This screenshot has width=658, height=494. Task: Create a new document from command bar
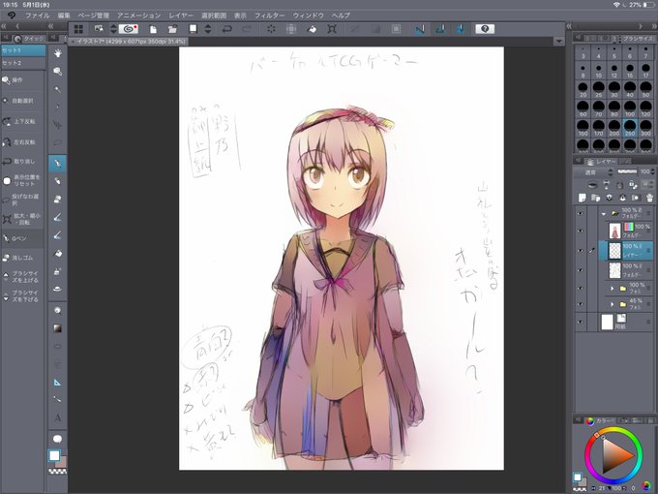click(x=153, y=29)
